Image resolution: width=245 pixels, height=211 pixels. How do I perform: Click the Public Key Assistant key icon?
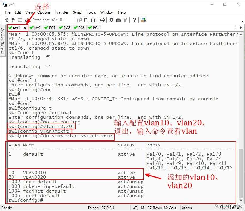tap(125, 20)
